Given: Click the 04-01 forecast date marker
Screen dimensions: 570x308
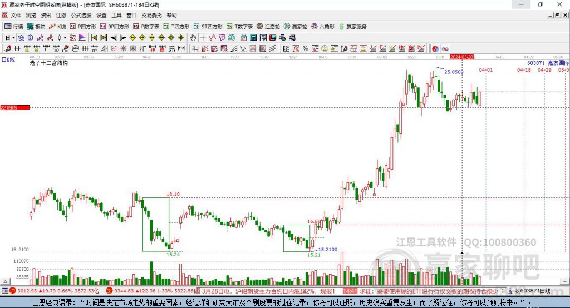Looking at the screenshot, I should click(x=485, y=69).
